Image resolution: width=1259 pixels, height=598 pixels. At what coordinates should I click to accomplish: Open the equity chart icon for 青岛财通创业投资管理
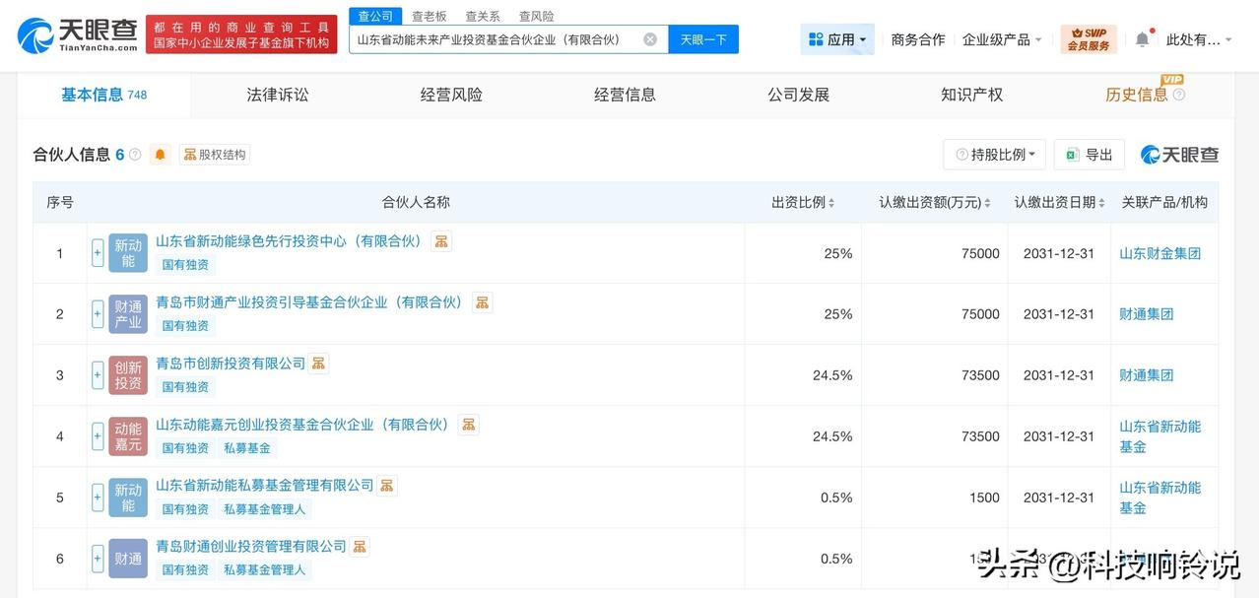pyautogui.click(x=360, y=547)
